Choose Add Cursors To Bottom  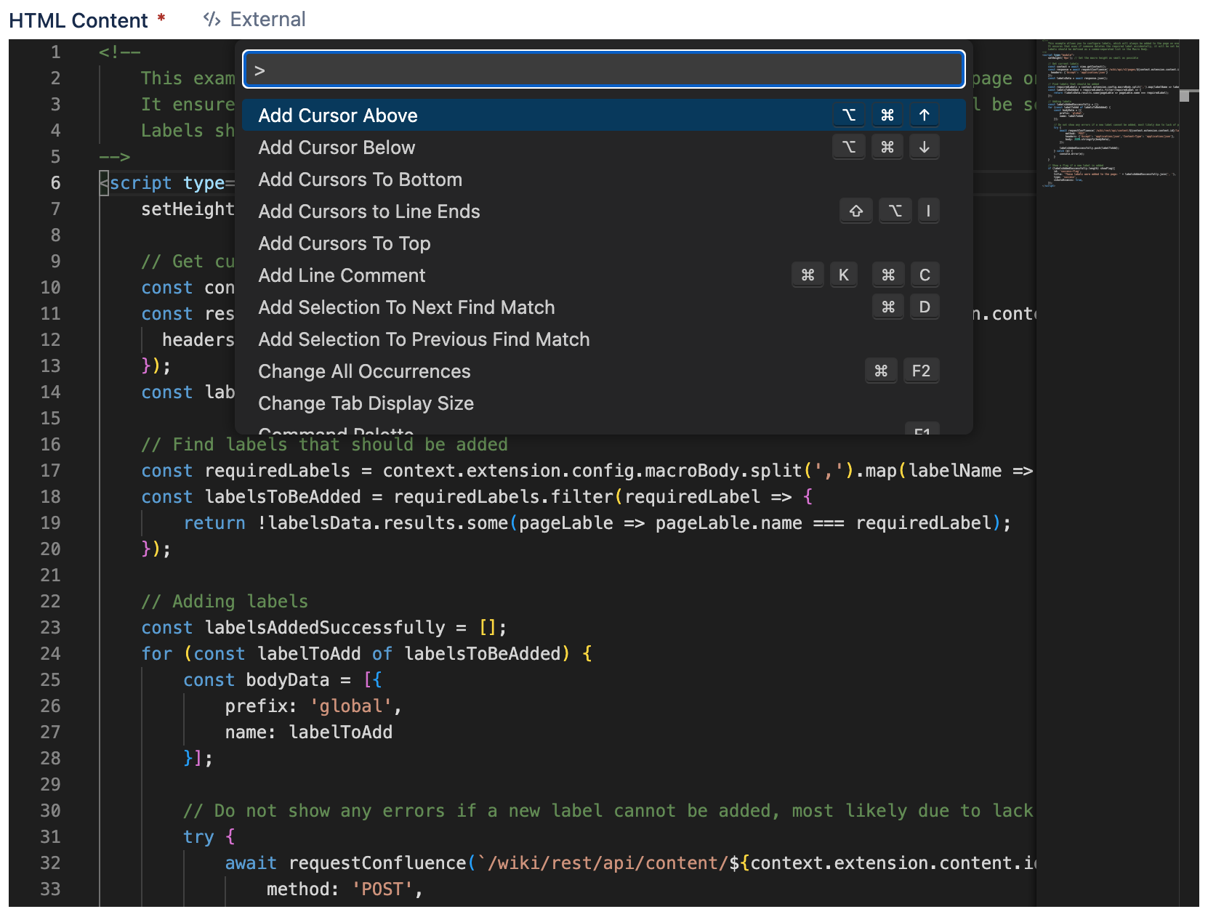pyautogui.click(x=360, y=179)
